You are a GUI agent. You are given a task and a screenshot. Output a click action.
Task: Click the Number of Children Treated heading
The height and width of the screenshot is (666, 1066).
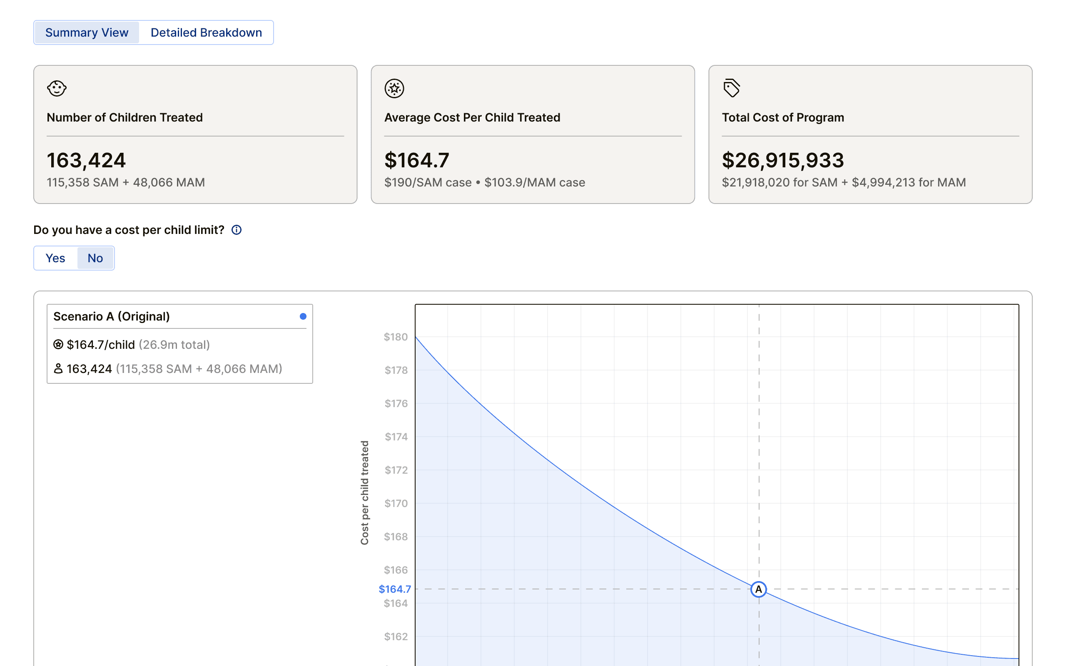pyautogui.click(x=125, y=118)
